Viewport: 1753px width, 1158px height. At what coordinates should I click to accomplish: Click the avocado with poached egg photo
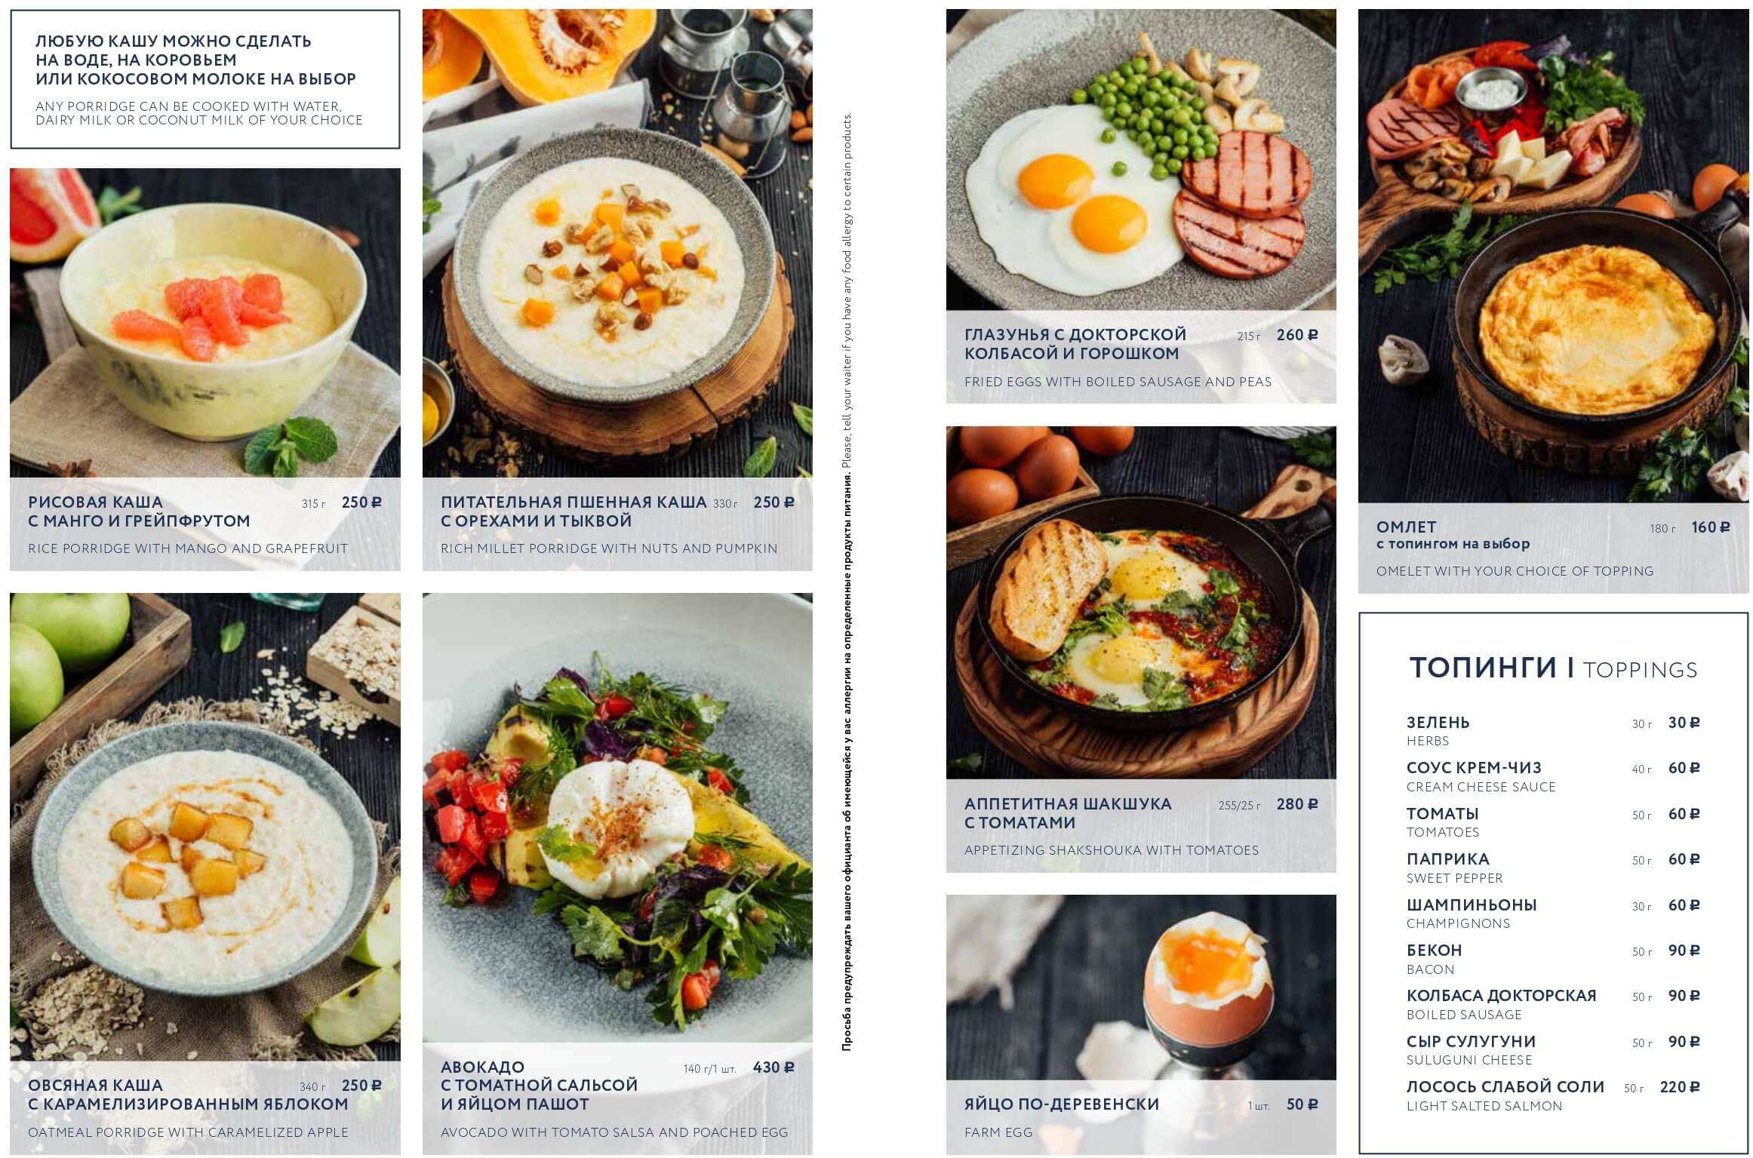(617, 818)
